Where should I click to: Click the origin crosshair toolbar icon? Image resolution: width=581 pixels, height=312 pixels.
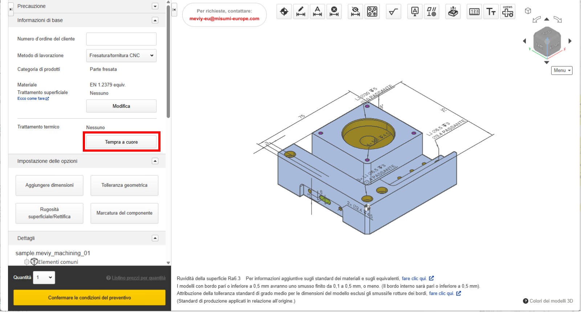[284, 12]
